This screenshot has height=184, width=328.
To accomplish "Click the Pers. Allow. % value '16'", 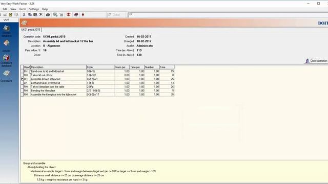I will 45,51.
